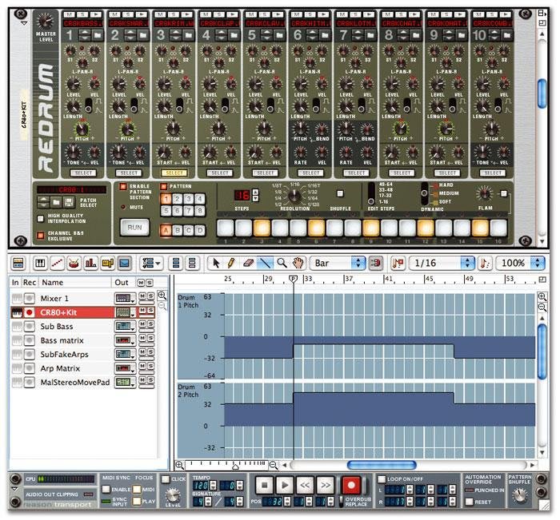
Task: Click the Quantize notes icon
Action: point(398,262)
